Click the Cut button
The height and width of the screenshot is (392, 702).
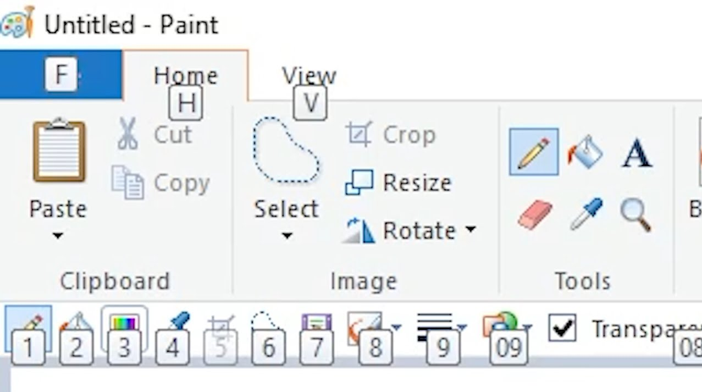pyautogui.click(x=155, y=135)
